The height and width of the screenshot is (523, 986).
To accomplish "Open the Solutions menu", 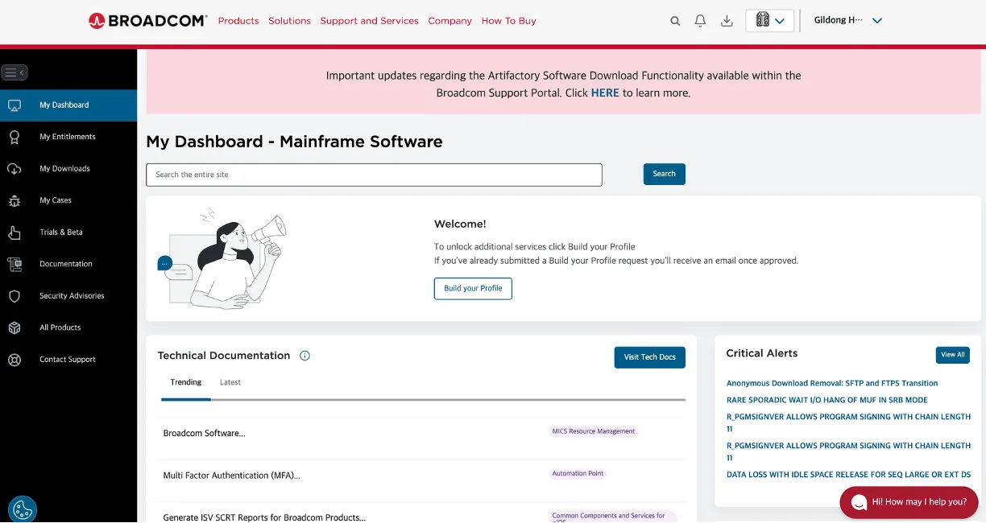I will coord(290,21).
